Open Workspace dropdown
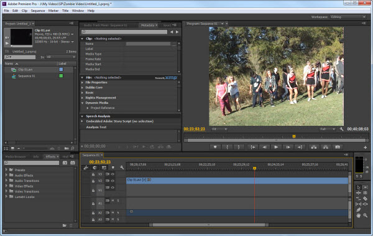 (348, 17)
